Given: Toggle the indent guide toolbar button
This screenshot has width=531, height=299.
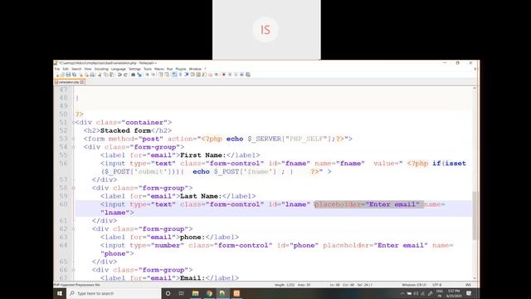Looking at the screenshot, I should pyautogui.click(x=186, y=75).
